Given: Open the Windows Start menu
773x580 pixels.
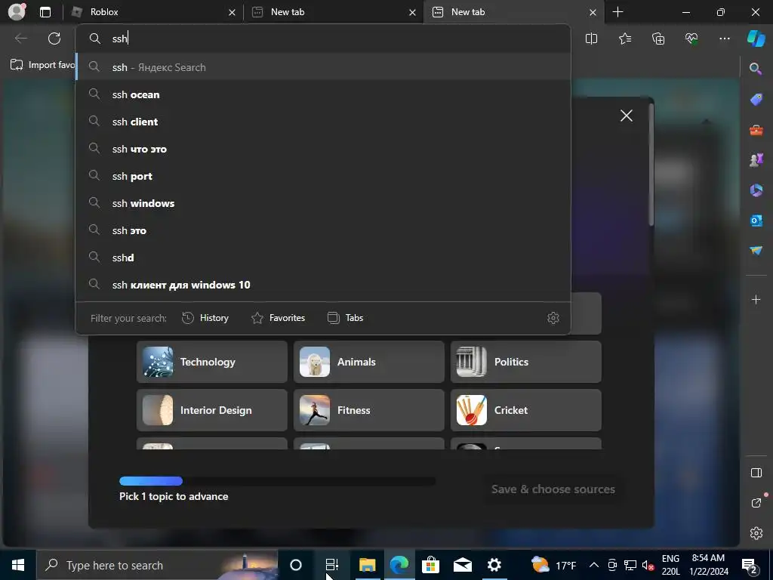Looking at the screenshot, I should [18, 565].
